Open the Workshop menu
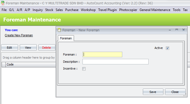Image resolution: width=190 pixels, height=104 pixels. pos(88,10)
